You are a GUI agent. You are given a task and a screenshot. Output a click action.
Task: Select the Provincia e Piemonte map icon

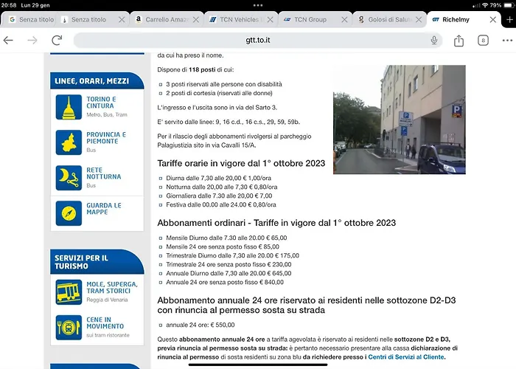pyautogui.click(x=69, y=142)
